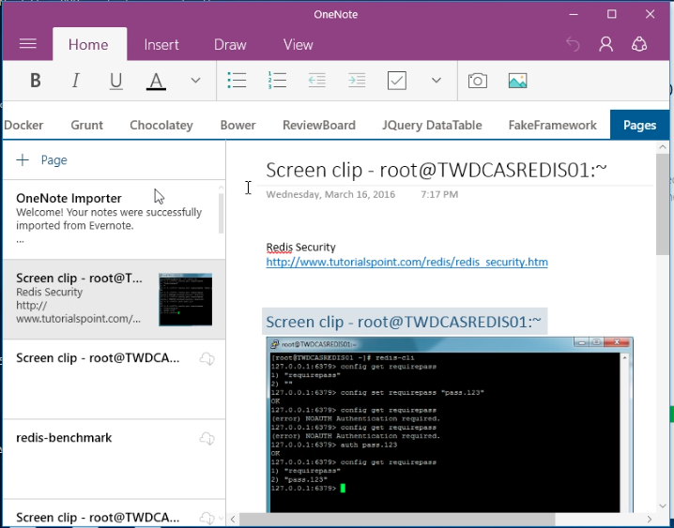Insert a numbered list
This screenshot has height=528, width=674.
(277, 81)
